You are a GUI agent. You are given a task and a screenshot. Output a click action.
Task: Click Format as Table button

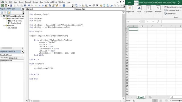(173, 10)
